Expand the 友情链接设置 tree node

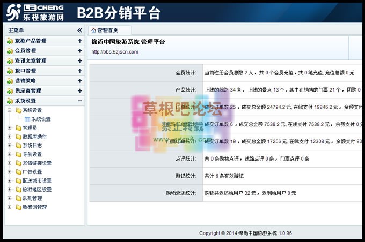pyautogui.click(x=9, y=163)
